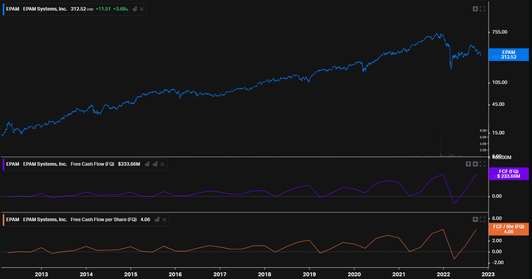The image size is (532, 279).
Task: Click the purple Free Cash Flow color bar
Action: tap(4, 164)
